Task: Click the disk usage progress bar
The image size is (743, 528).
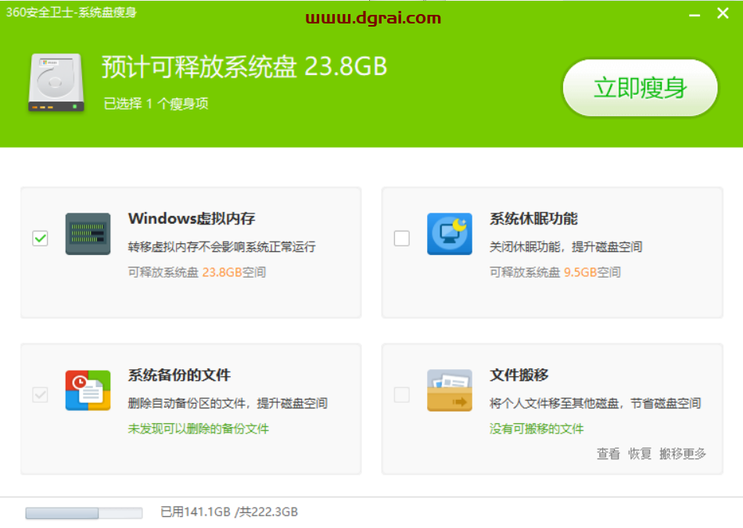Action: [84, 513]
